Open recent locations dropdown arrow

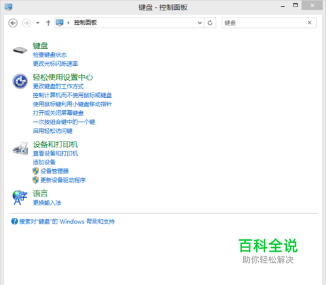(38, 23)
